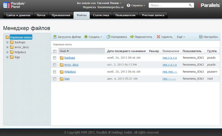Switch to the Статистика tab
The width and height of the screenshot is (222, 136).
click(x=101, y=15)
